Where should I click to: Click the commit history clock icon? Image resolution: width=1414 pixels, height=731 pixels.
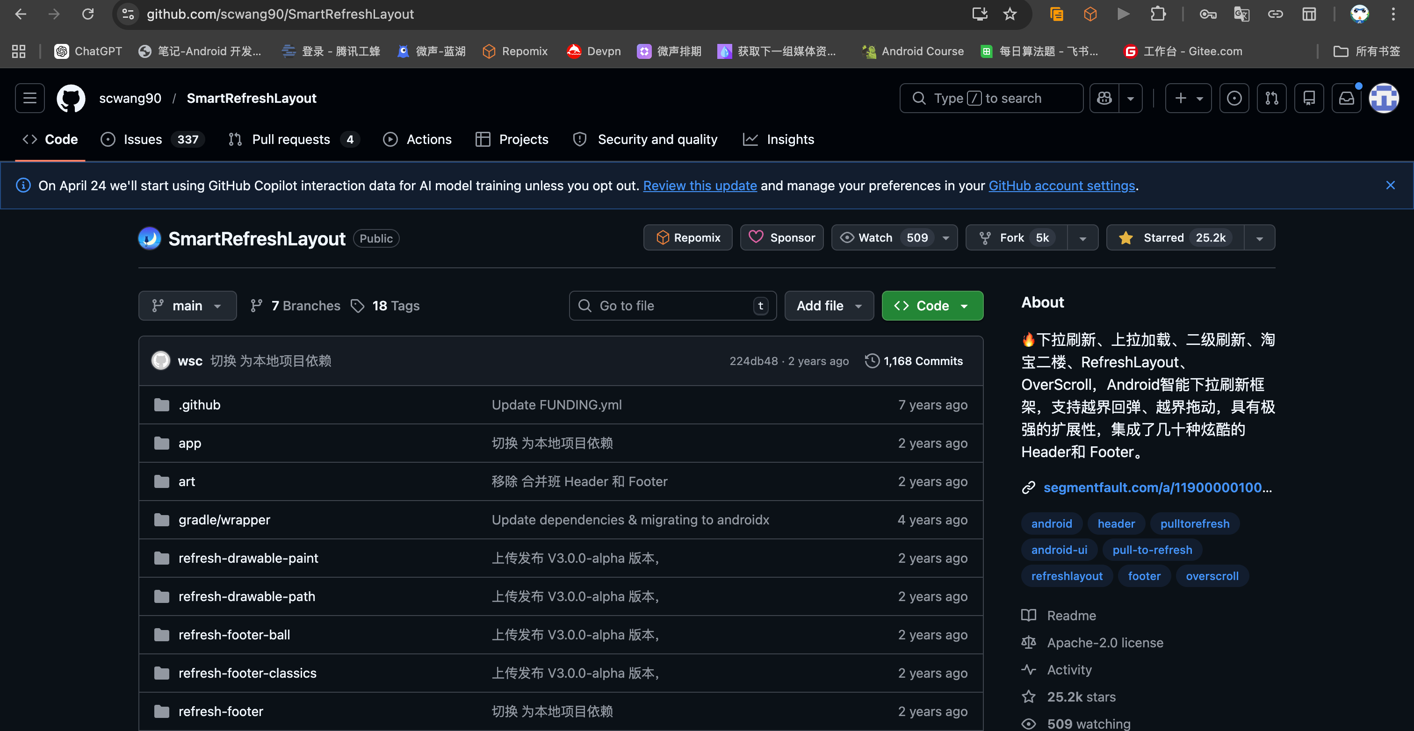[872, 361]
